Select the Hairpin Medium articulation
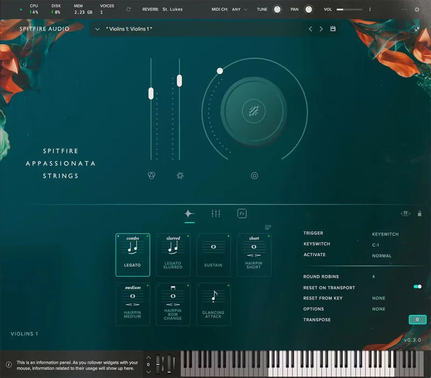 (x=133, y=304)
